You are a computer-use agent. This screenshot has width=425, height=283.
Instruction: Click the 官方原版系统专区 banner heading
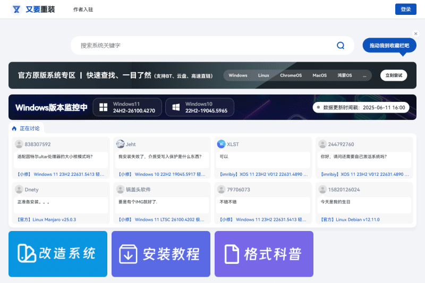(x=47, y=75)
